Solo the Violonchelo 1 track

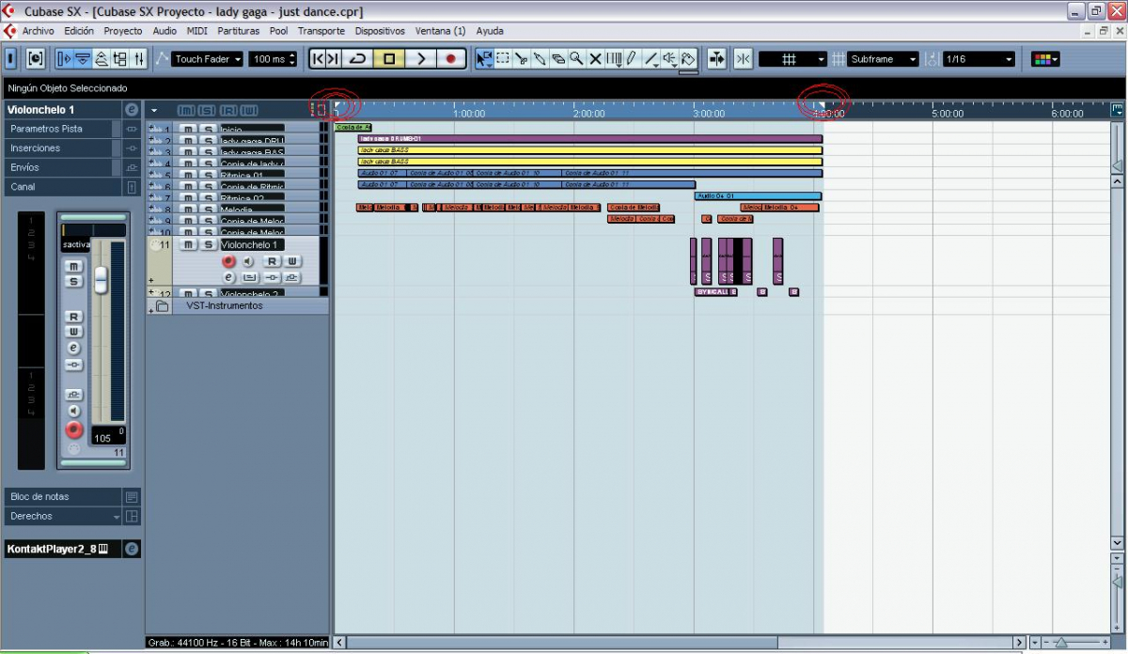pos(209,244)
